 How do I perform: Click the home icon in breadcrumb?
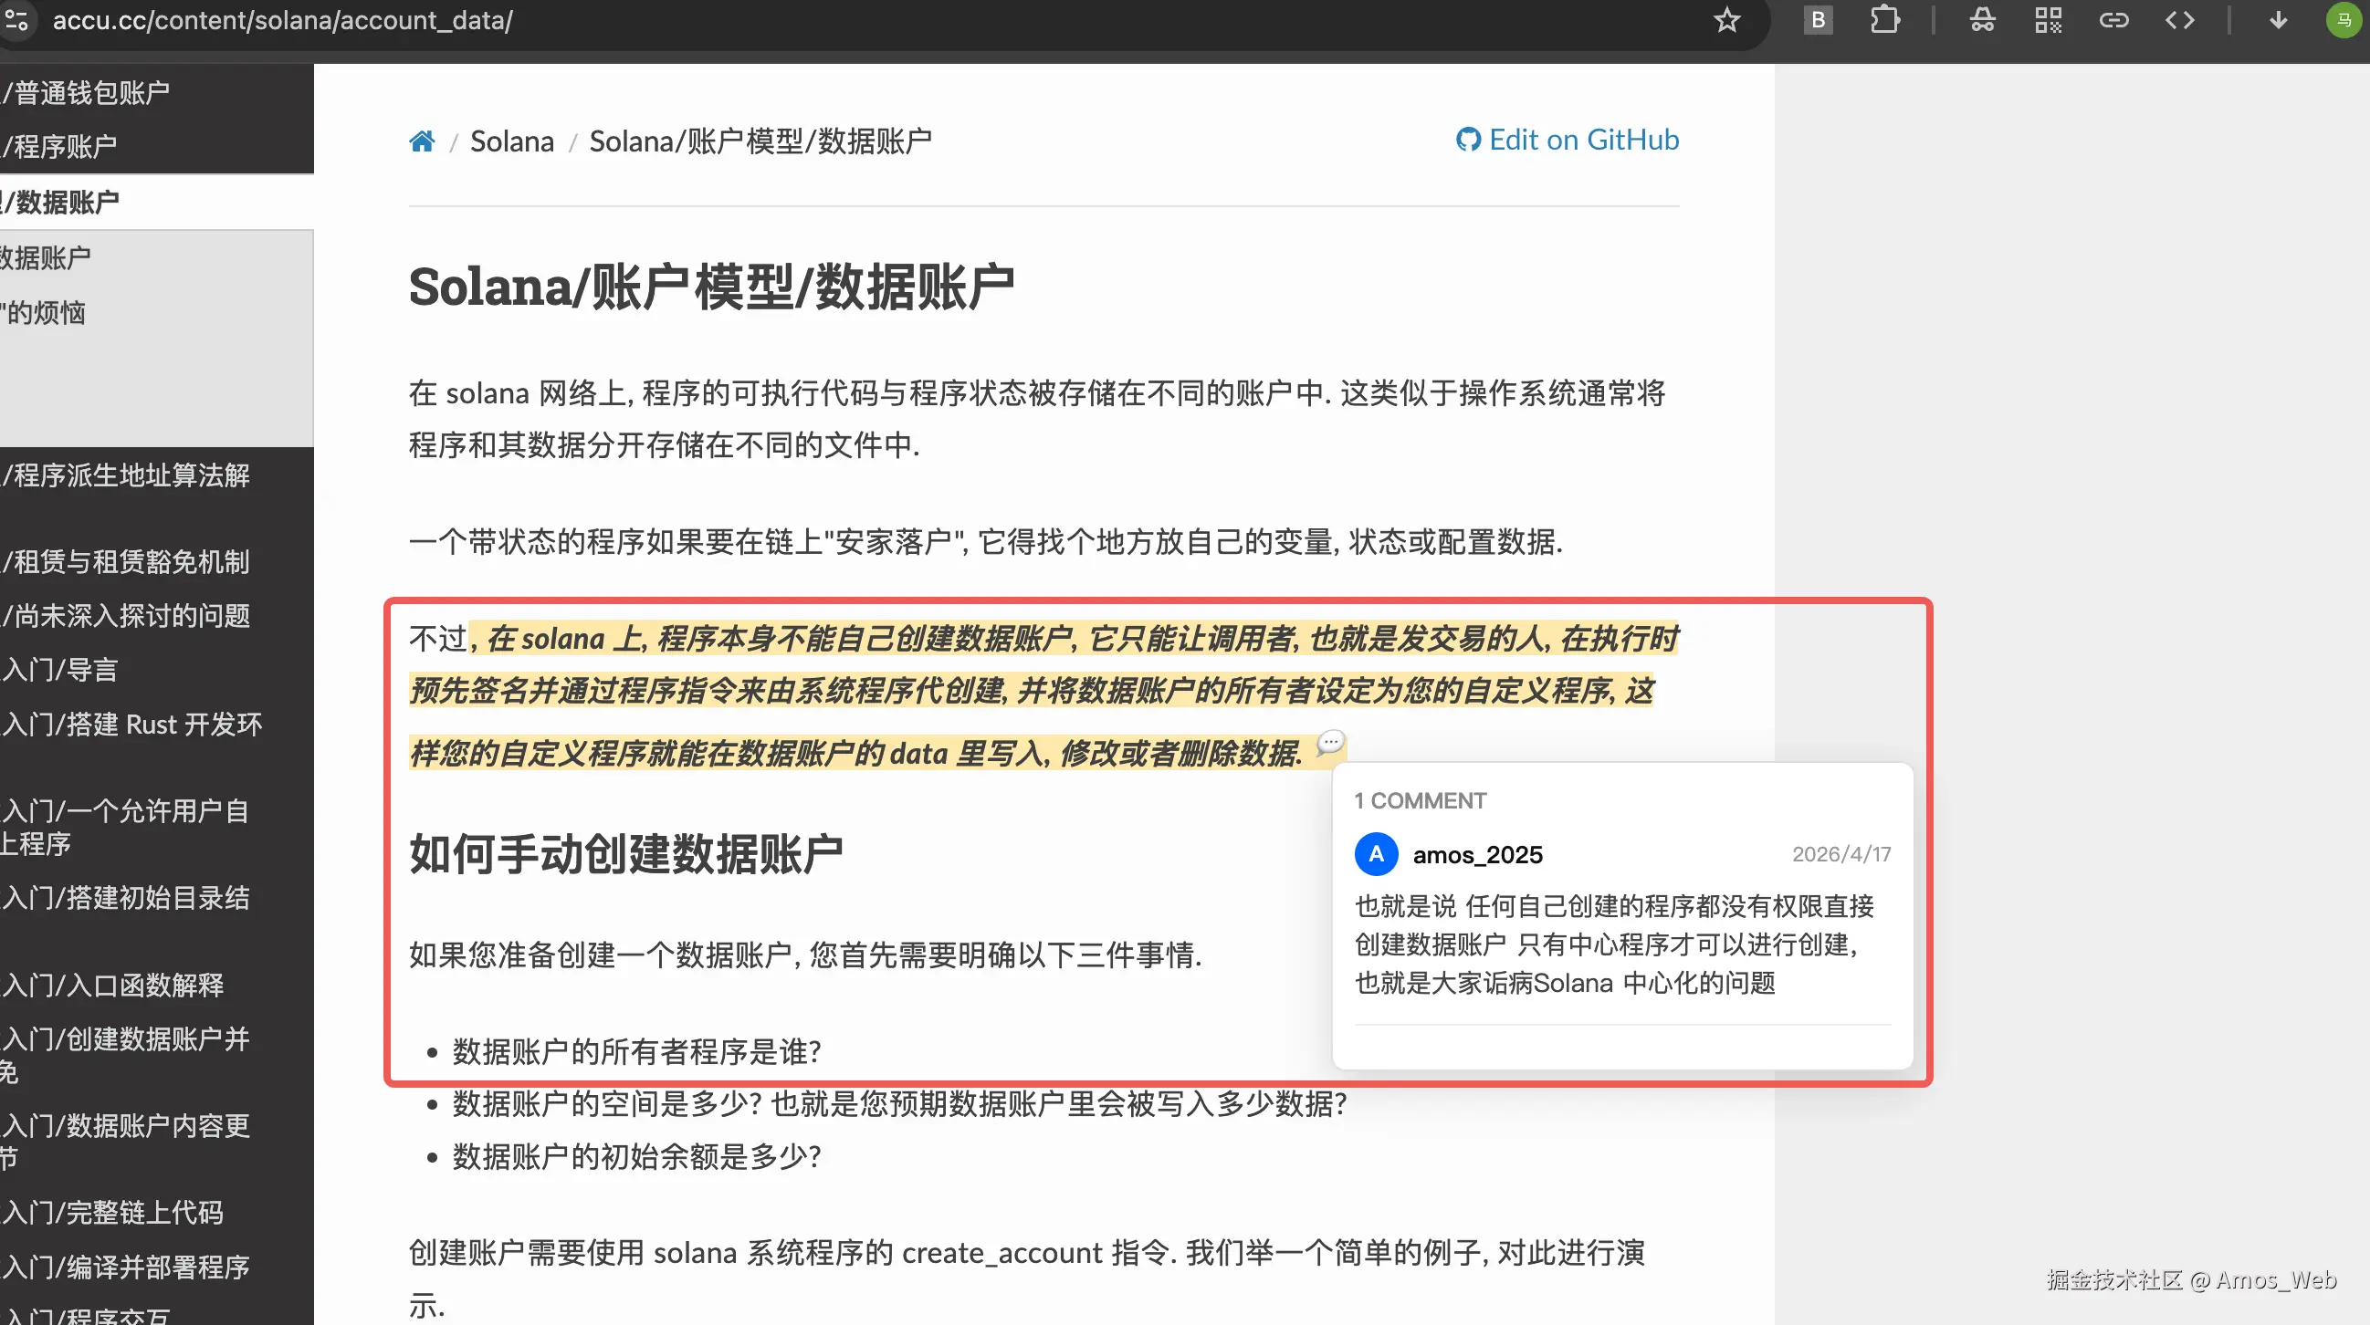[x=422, y=141]
